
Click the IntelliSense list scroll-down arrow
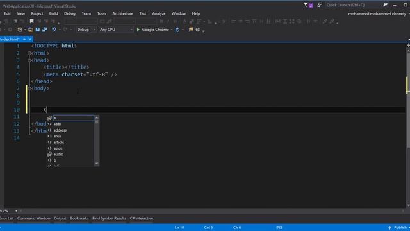pyautogui.click(x=97, y=164)
